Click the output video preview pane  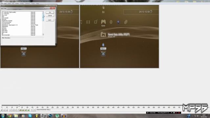[x=119, y=36]
